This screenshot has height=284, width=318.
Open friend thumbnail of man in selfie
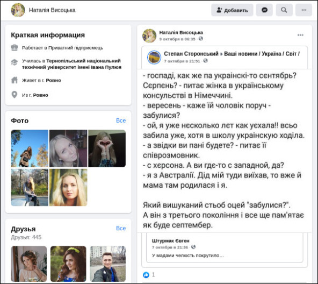tap(107, 264)
